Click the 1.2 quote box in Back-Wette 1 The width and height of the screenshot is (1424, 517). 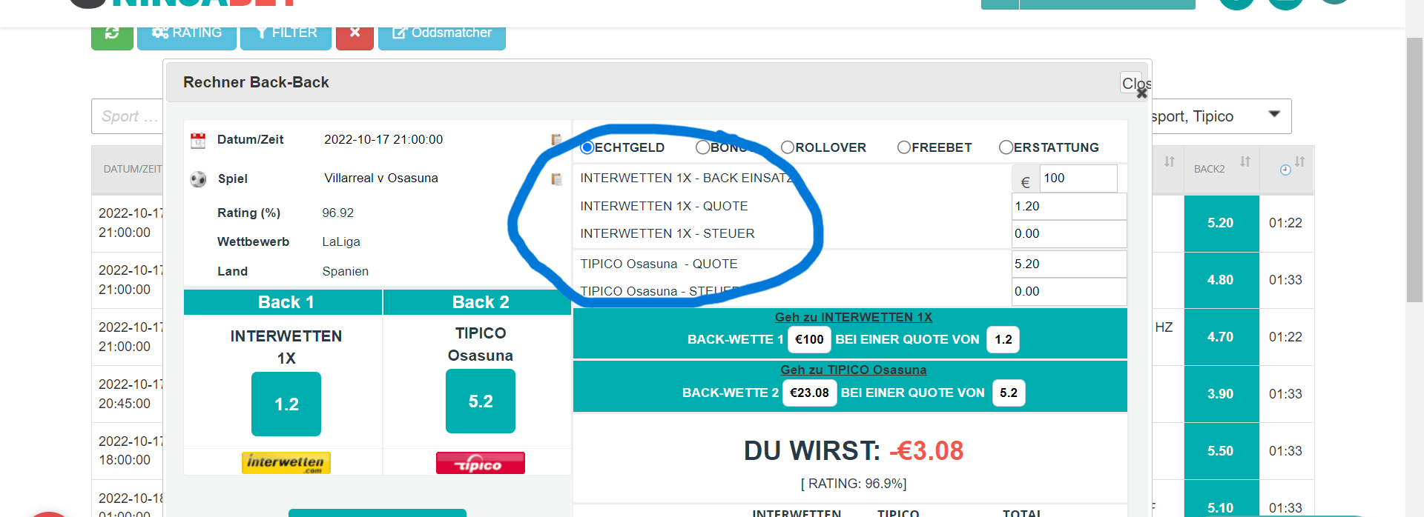(1003, 339)
